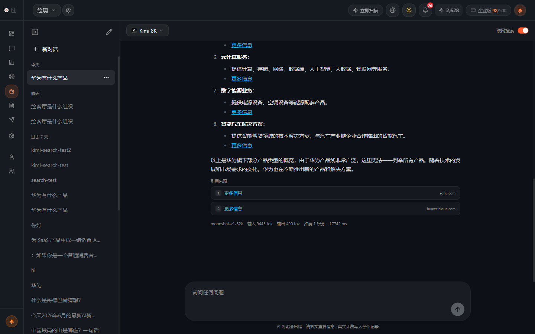Click the 17742 ms latency text

point(338,224)
